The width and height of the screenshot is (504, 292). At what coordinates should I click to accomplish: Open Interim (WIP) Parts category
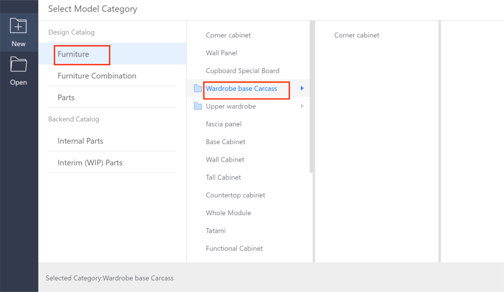tap(90, 163)
